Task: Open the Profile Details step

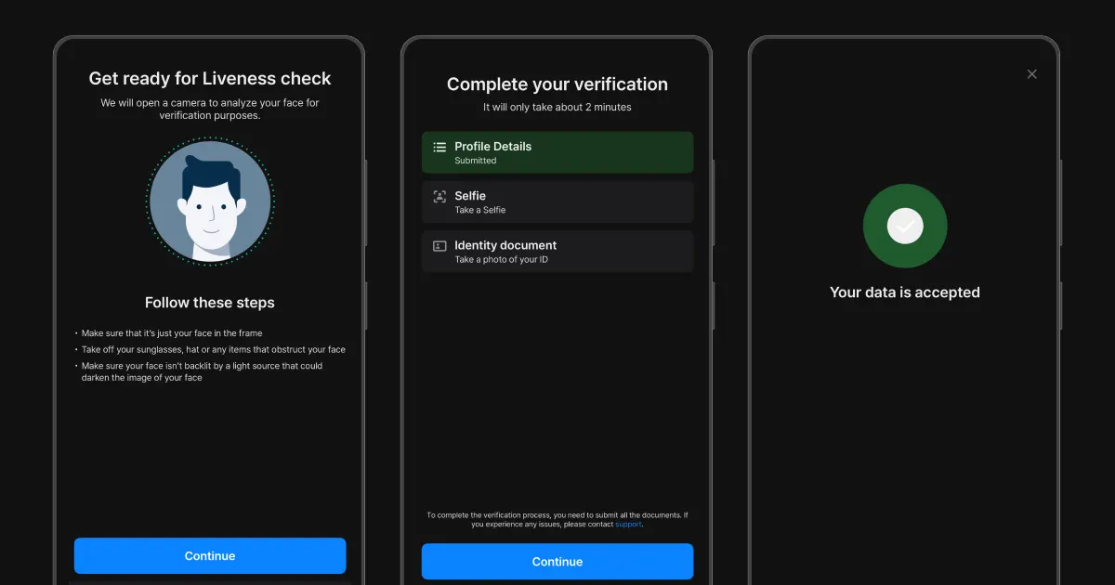Action: (557, 152)
